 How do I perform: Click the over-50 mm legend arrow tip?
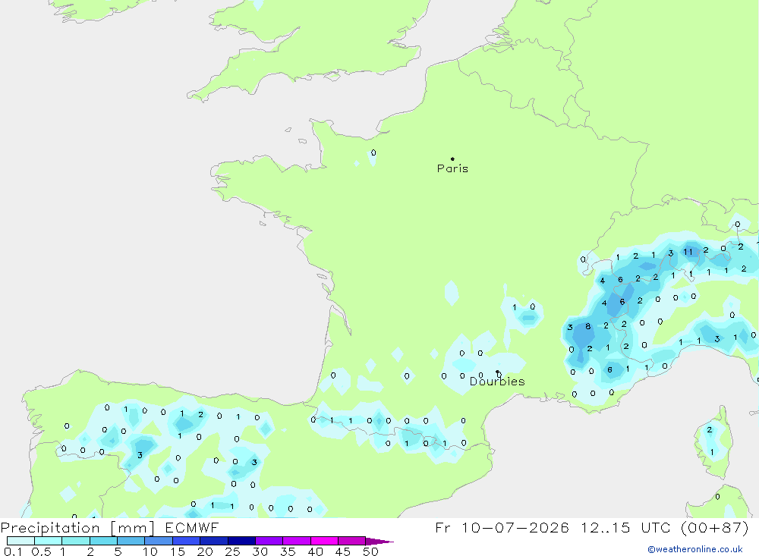click(380, 542)
